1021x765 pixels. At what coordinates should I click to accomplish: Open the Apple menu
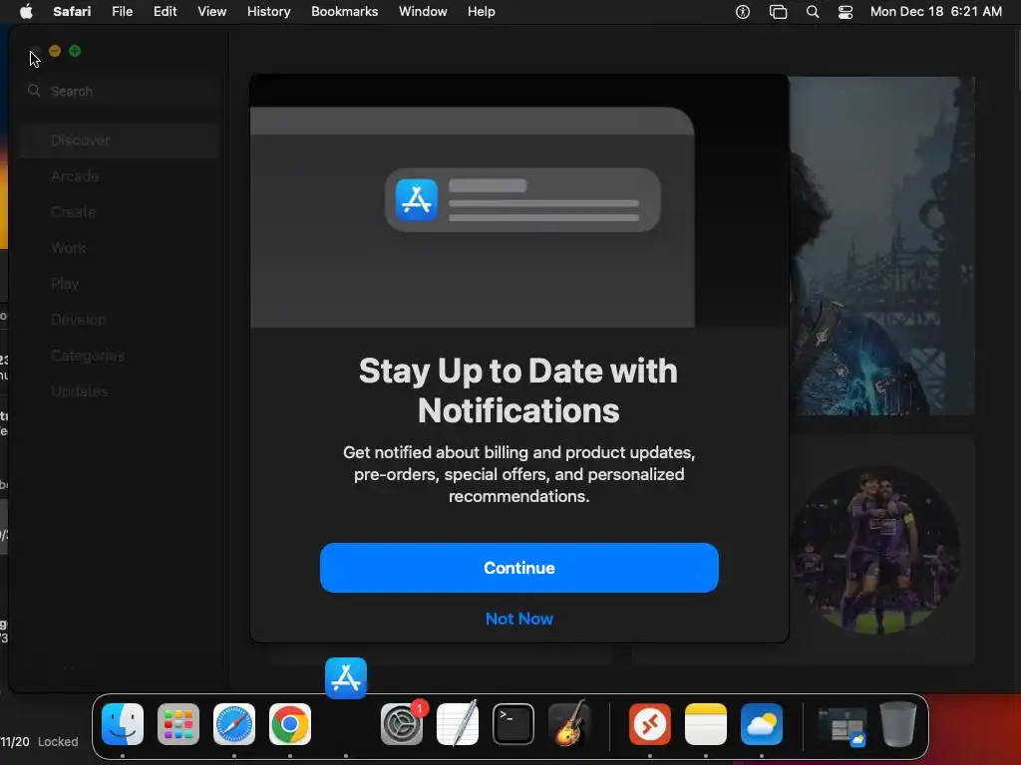click(26, 12)
